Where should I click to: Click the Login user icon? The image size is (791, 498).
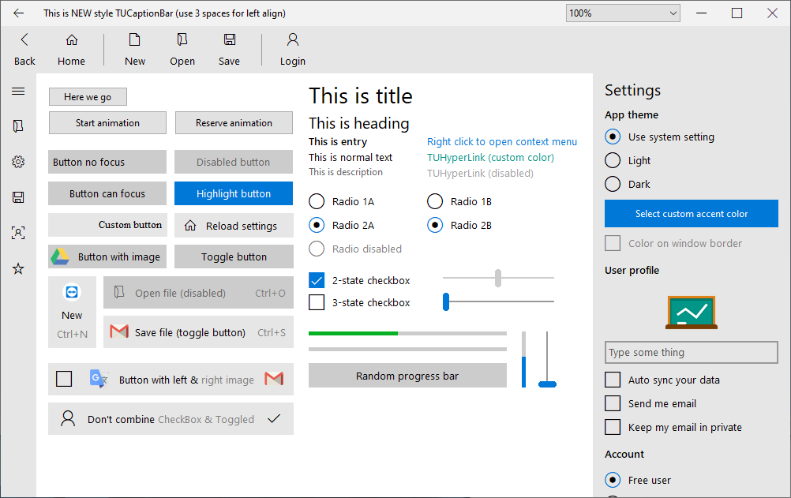293,39
